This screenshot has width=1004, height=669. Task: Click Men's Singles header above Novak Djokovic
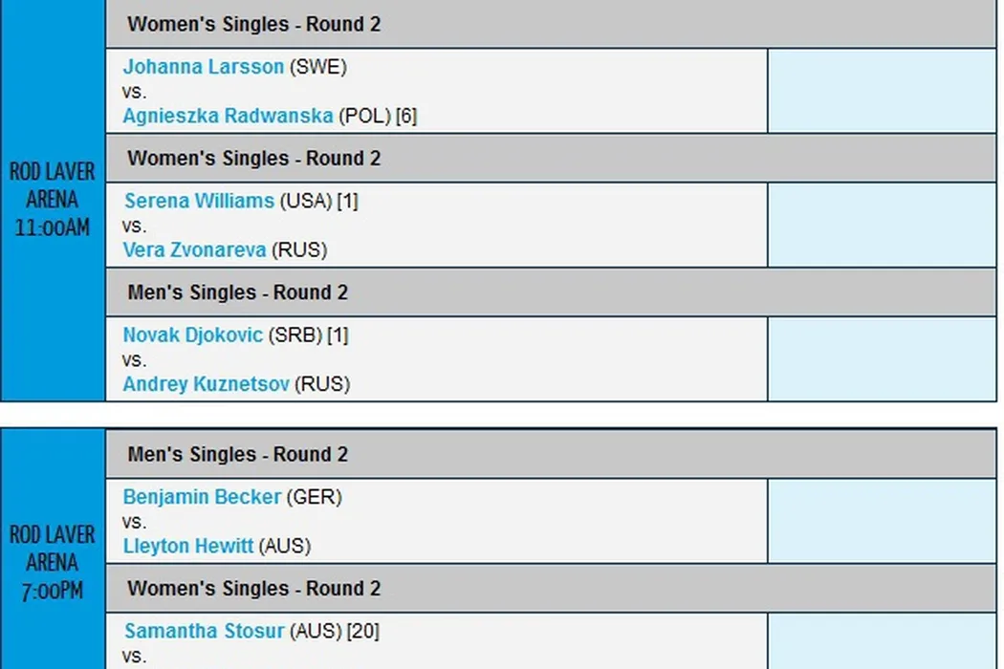(x=237, y=292)
